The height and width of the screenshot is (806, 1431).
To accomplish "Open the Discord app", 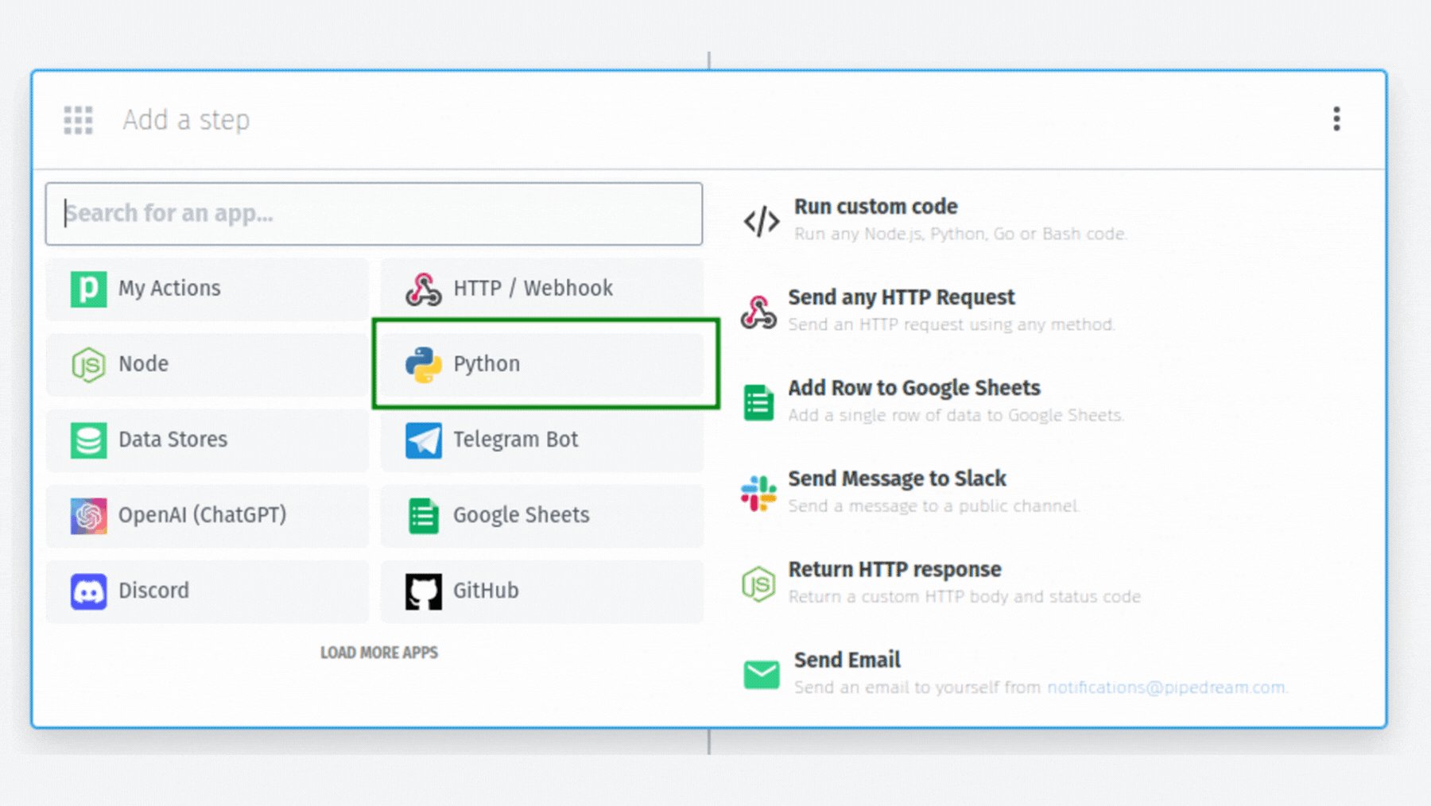I will 207,591.
